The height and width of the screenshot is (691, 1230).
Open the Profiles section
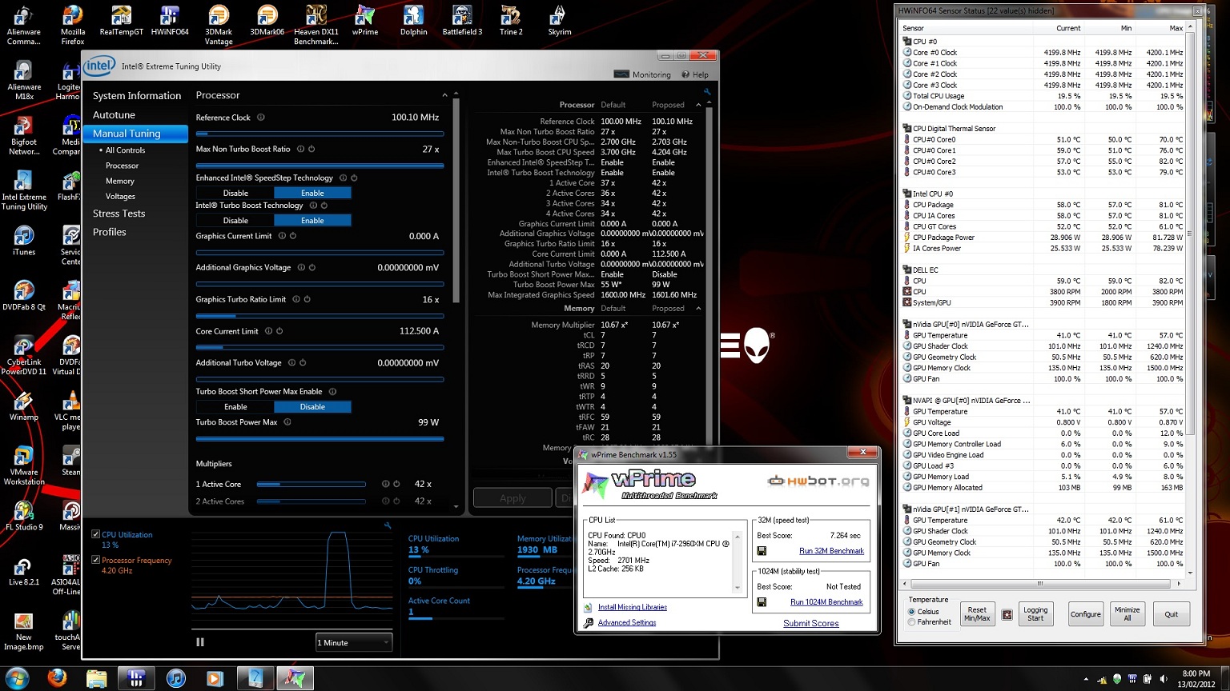109,232
